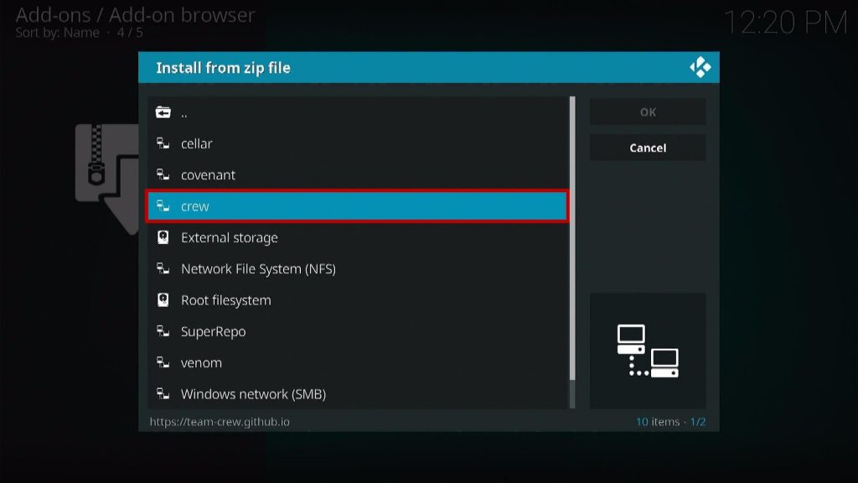This screenshot has height=483, width=858.
Task: Click the External storage drive icon
Action: [163, 237]
